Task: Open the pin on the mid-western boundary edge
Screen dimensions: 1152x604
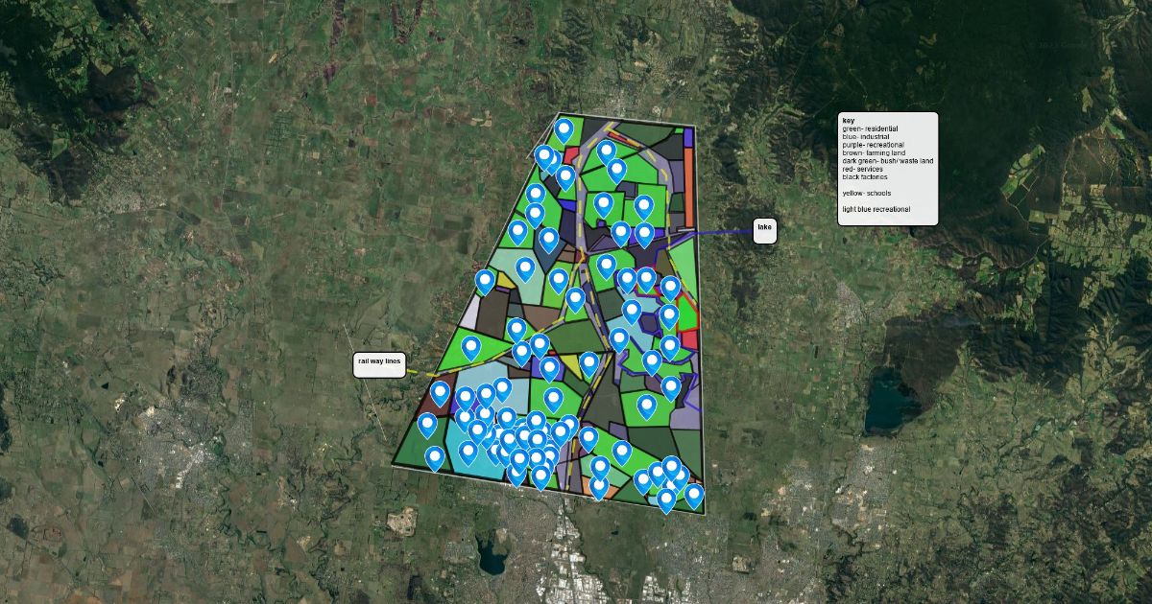Action: point(485,280)
